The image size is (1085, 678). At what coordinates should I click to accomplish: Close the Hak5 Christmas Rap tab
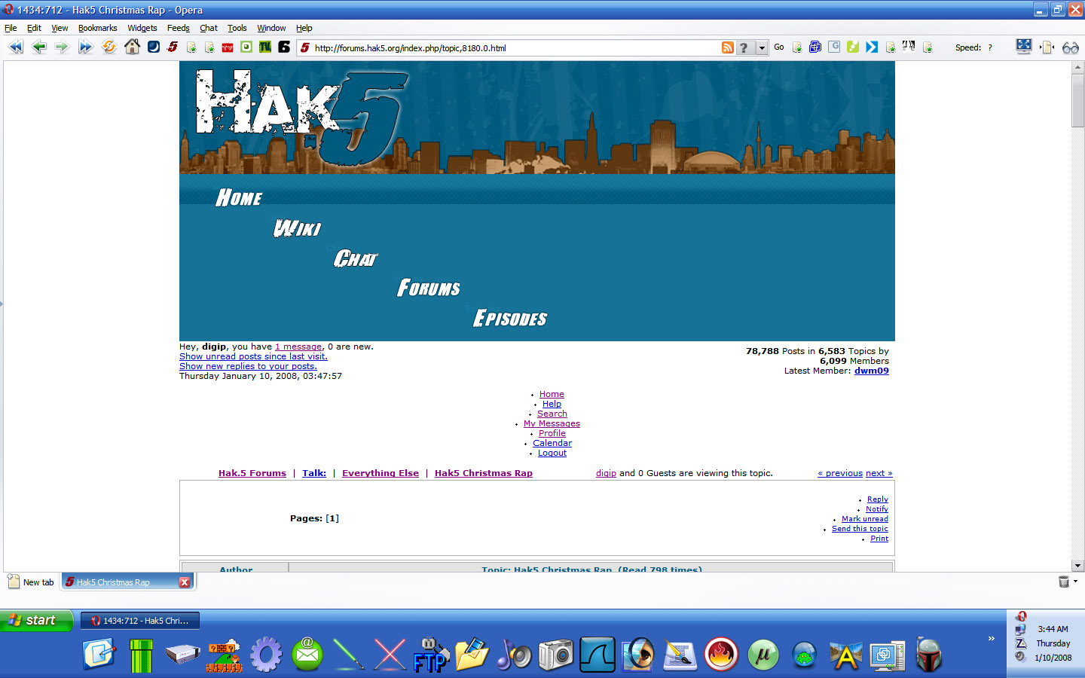coord(184,582)
